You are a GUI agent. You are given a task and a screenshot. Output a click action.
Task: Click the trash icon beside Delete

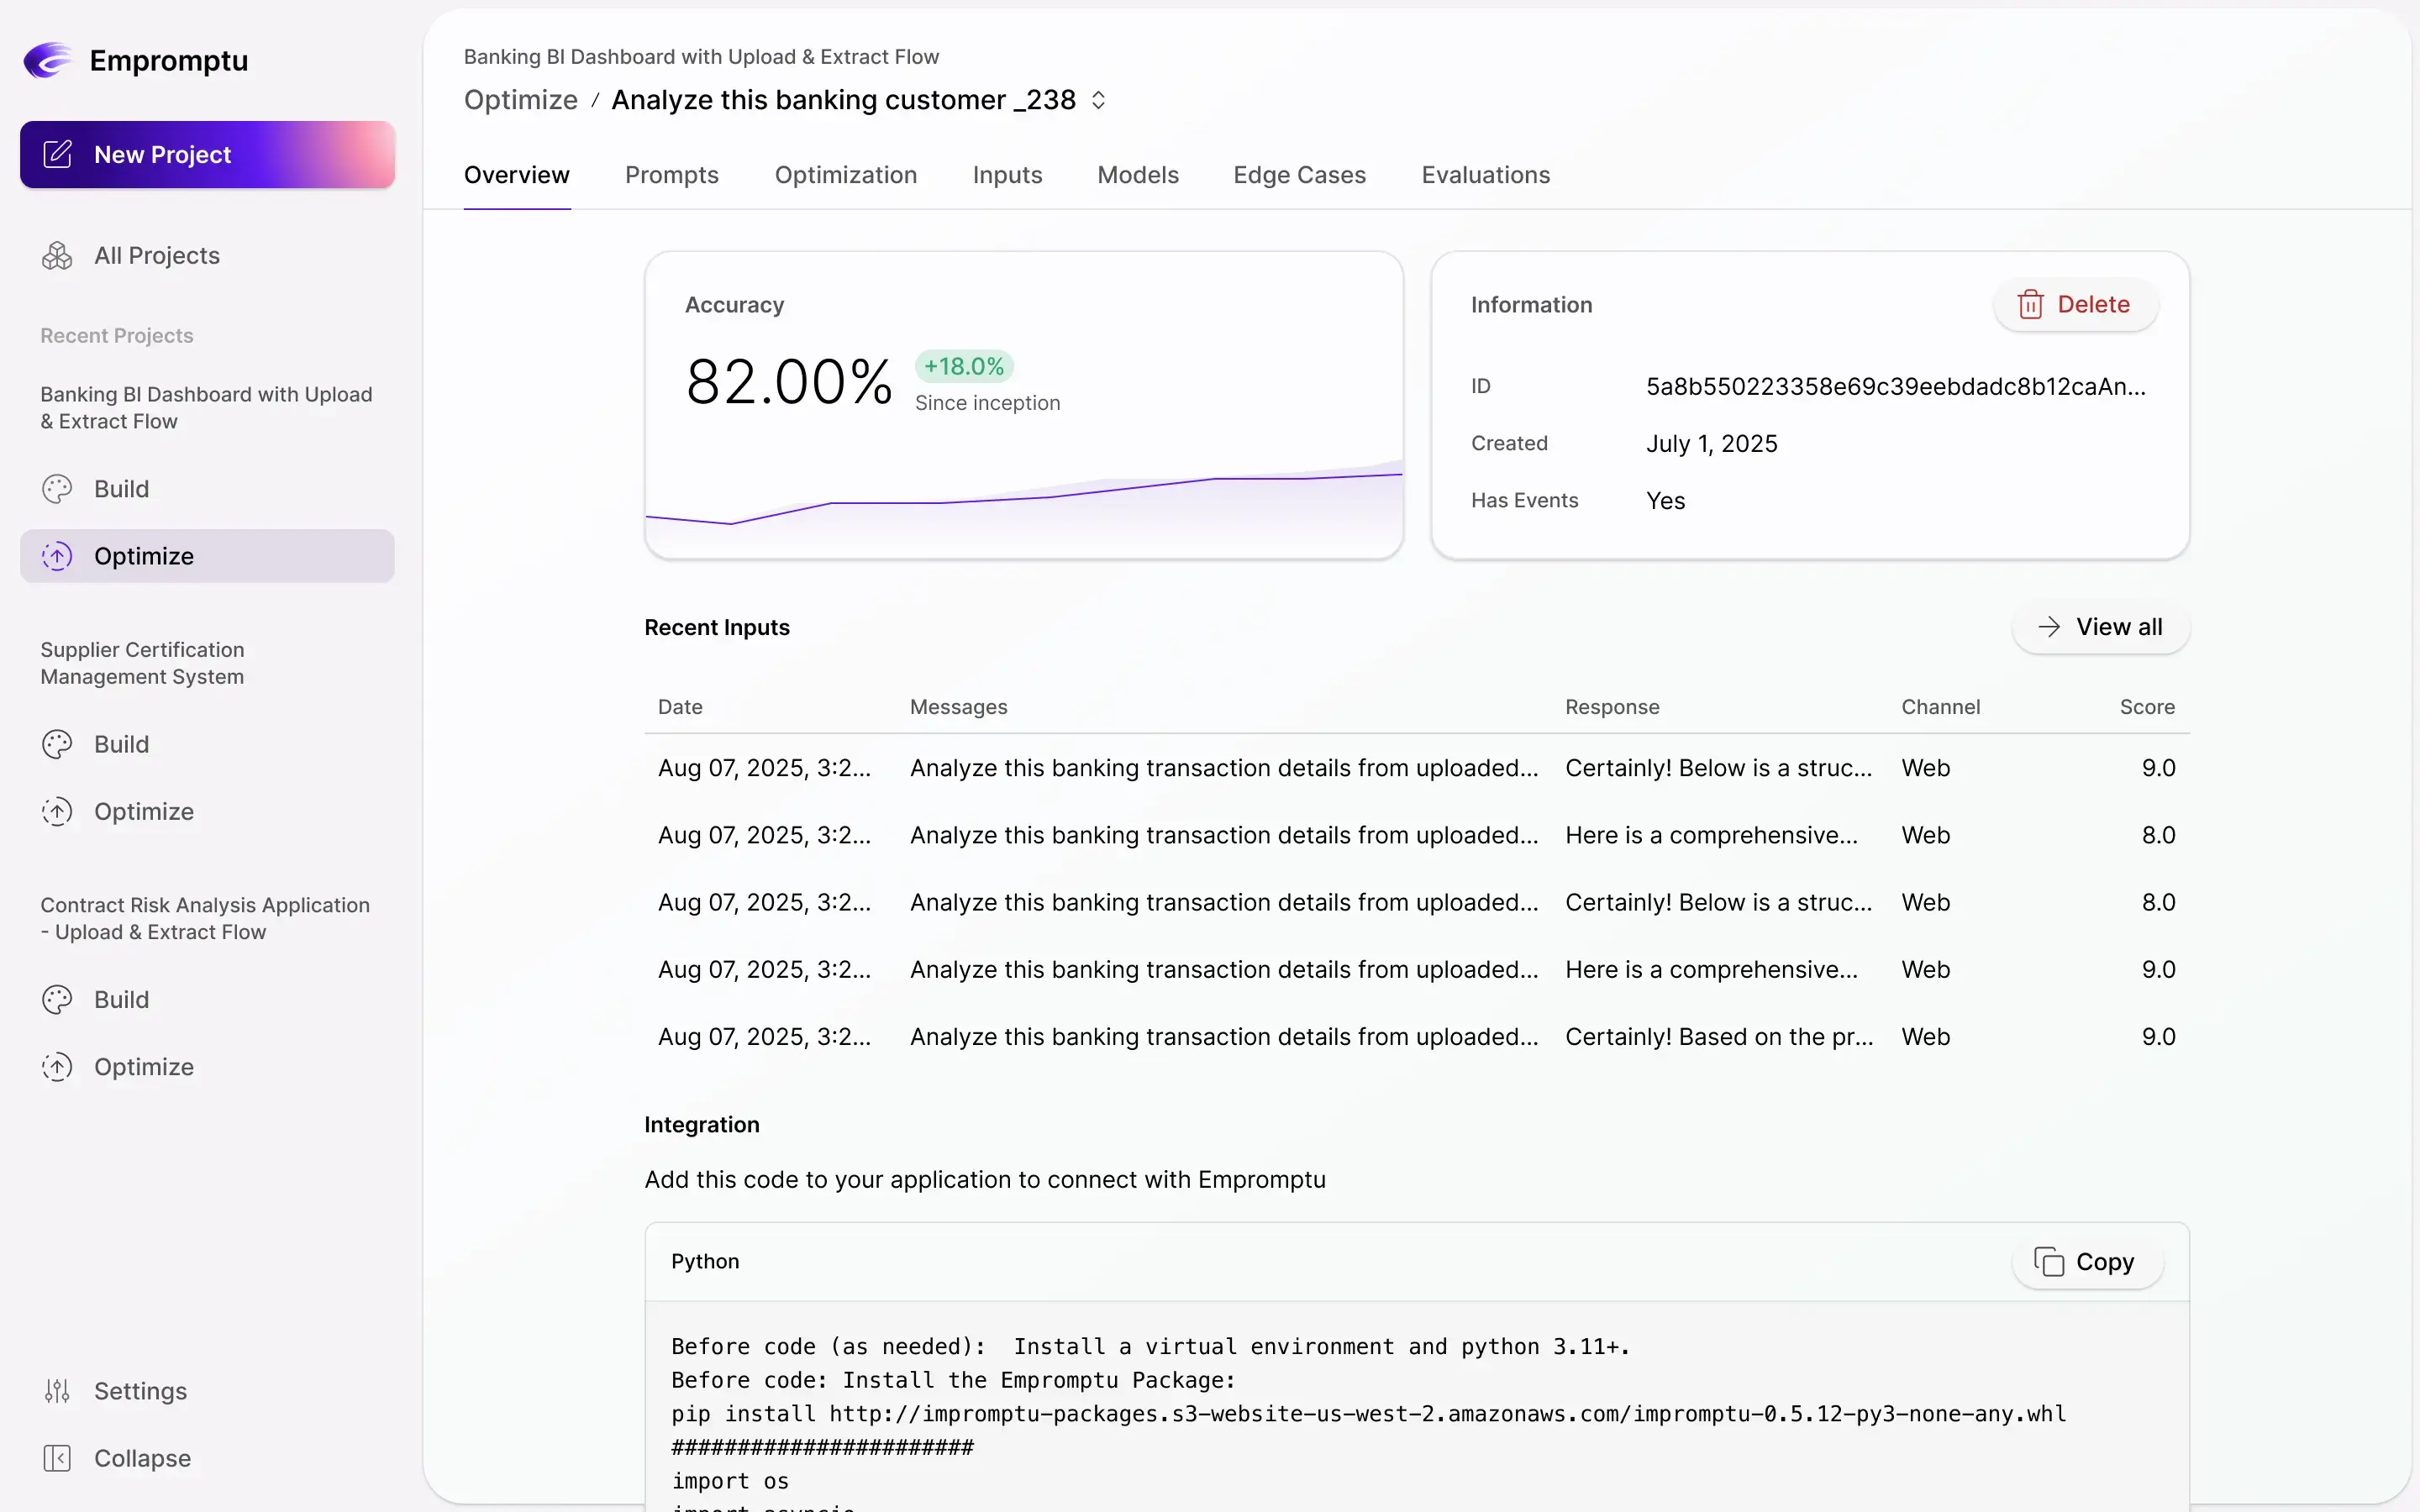(2030, 304)
